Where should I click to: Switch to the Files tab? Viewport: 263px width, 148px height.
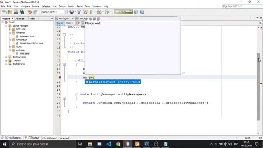click(32, 18)
